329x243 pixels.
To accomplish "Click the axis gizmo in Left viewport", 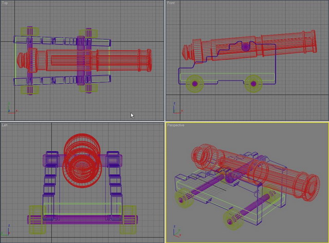I will coord(6,230).
